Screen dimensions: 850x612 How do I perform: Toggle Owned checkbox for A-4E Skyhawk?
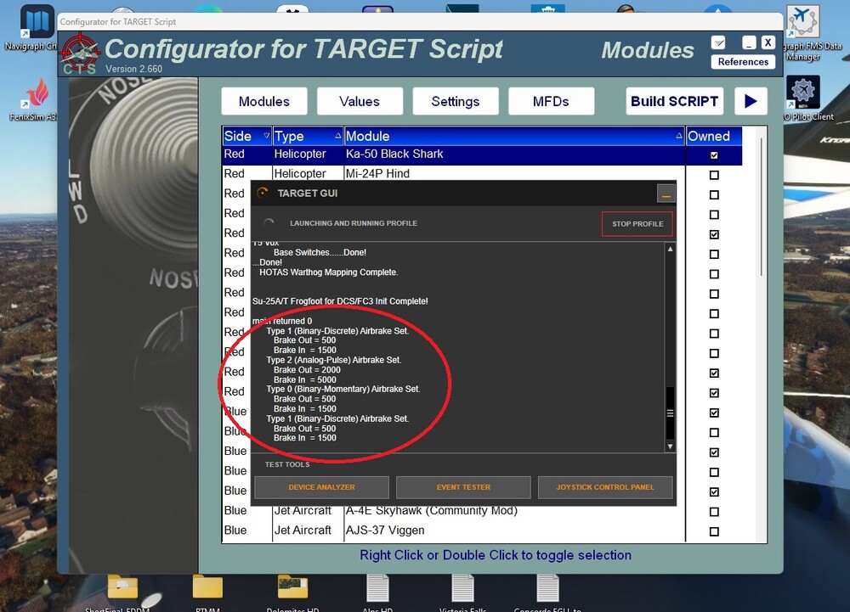pyautogui.click(x=714, y=511)
